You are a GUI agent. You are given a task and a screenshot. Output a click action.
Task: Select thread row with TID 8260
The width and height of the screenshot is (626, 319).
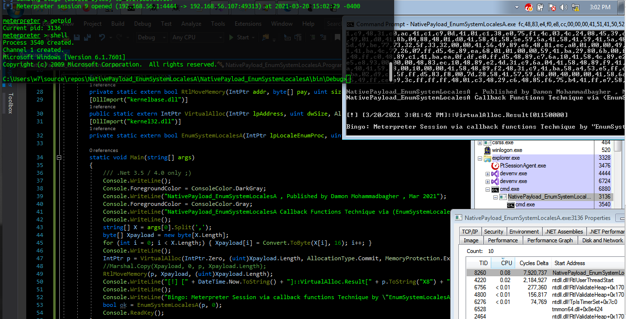[545, 273]
